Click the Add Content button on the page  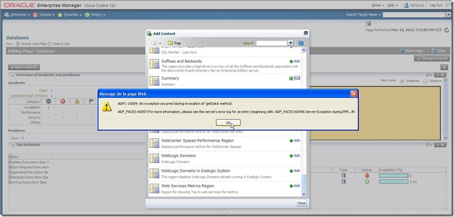(24, 67)
